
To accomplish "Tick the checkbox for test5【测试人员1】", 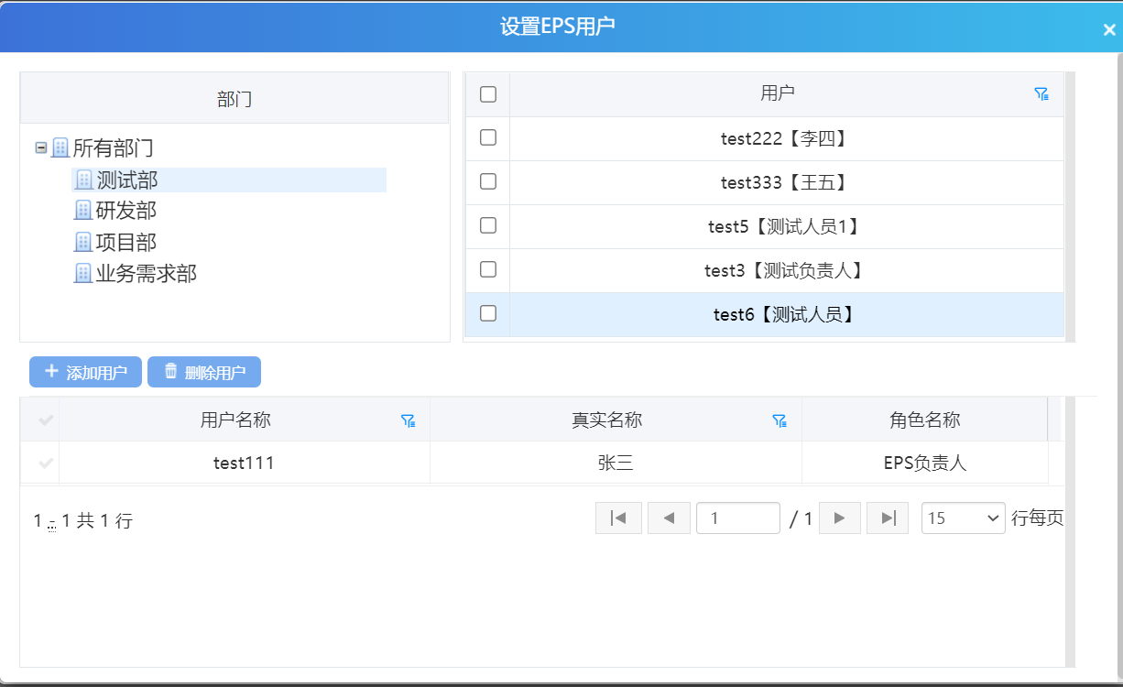I will [x=488, y=225].
